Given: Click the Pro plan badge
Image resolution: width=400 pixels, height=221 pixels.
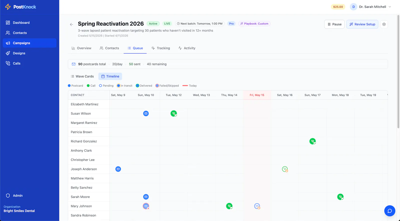Looking at the screenshot, I should point(231,24).
